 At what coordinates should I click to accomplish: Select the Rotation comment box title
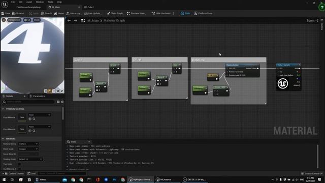pos(198,60)
